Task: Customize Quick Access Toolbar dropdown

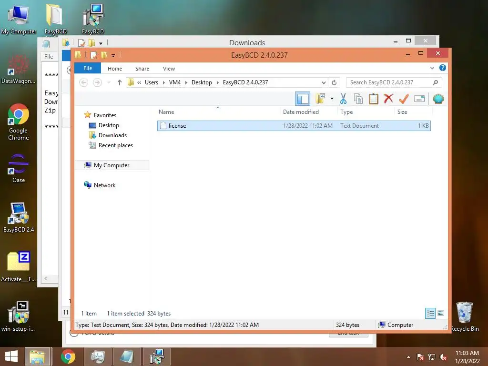Action: [x=113, y=56]
